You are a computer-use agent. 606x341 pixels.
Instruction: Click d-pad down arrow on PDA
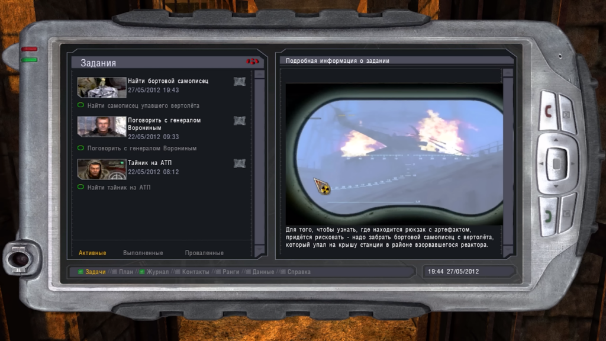[556, 186]
